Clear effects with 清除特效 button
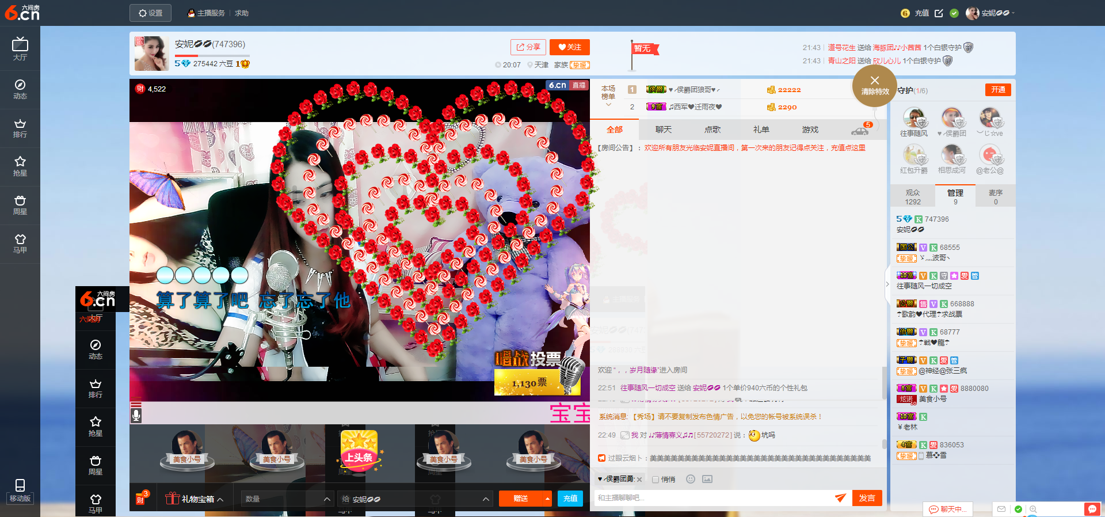Image resolution: width=1105 pixels, height=517 pixels. click(x=875, y=86)
